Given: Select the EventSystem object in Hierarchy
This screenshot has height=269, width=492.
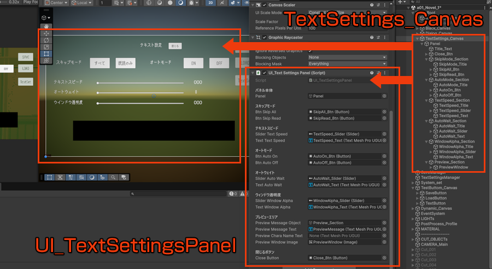Looking at the screenshot, I should pos(432,213).
